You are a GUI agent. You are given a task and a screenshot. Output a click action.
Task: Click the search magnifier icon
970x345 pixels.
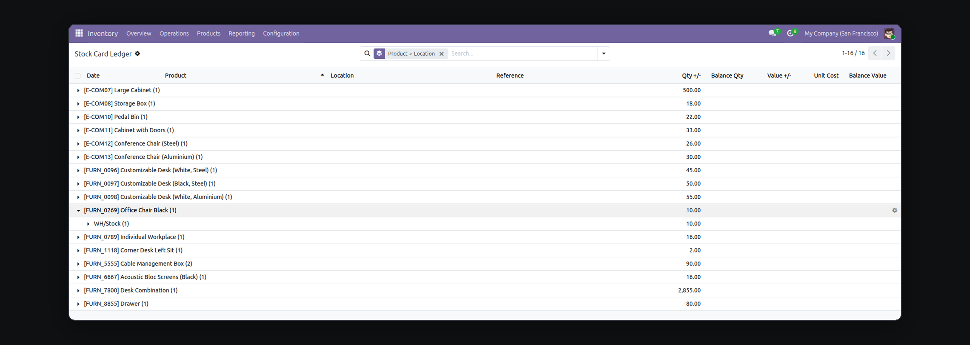pyautogui.click(x=367, y=54)
